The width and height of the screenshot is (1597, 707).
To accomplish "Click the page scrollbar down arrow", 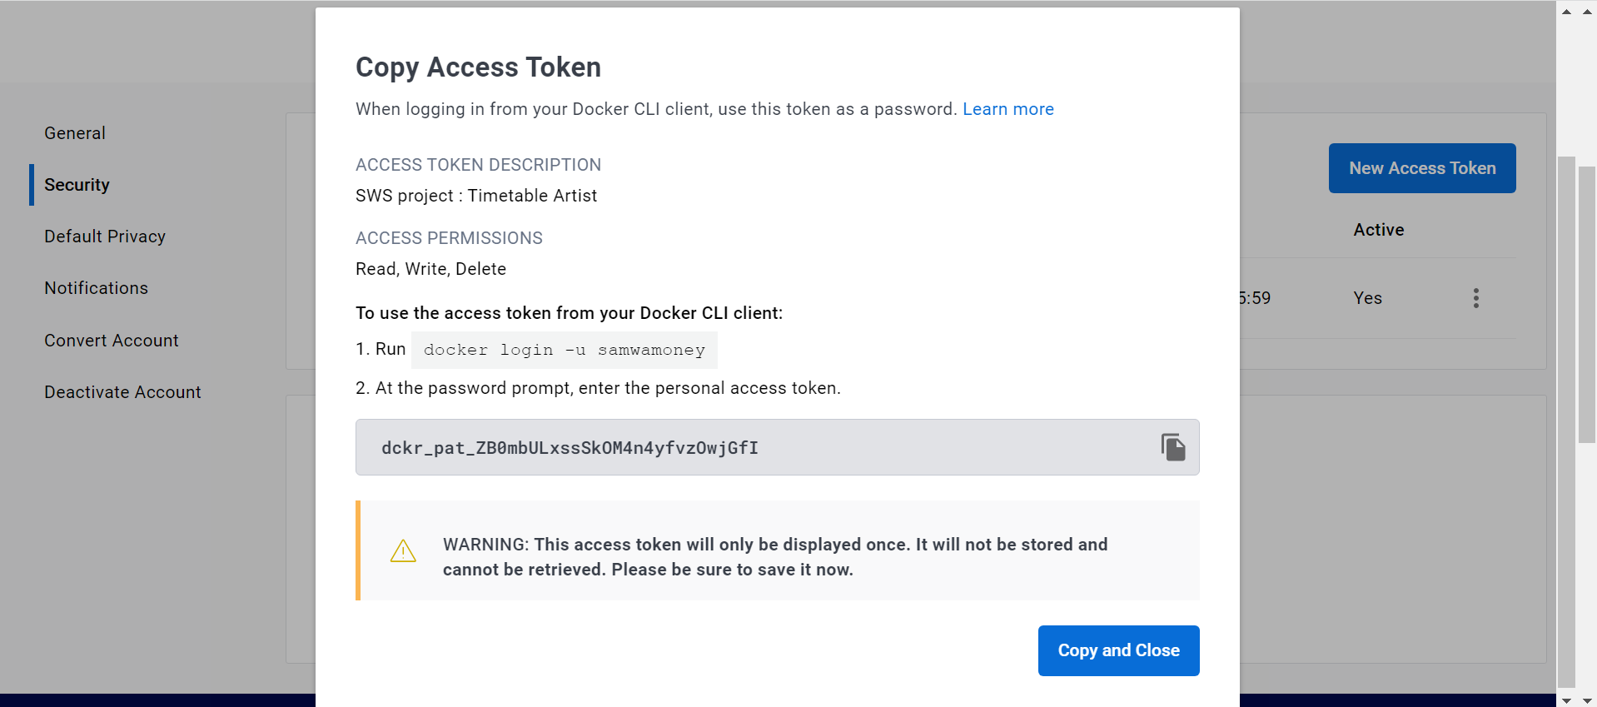I will click(1566, 700).
